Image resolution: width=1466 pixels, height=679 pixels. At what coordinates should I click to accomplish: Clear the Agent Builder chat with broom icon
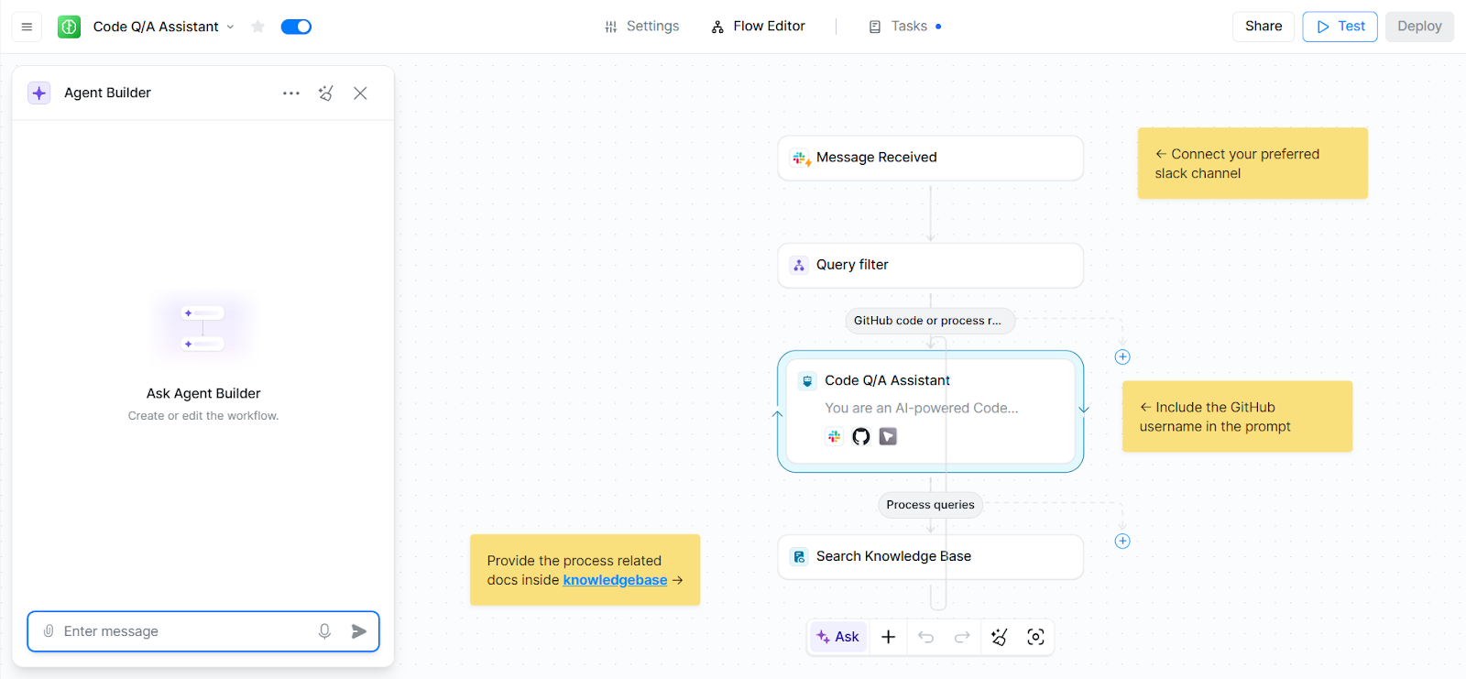pos(325,93)
